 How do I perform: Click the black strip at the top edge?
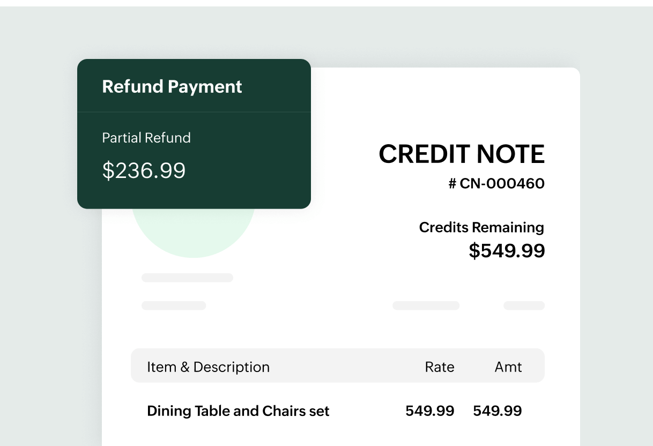click(x=326, y=3)
